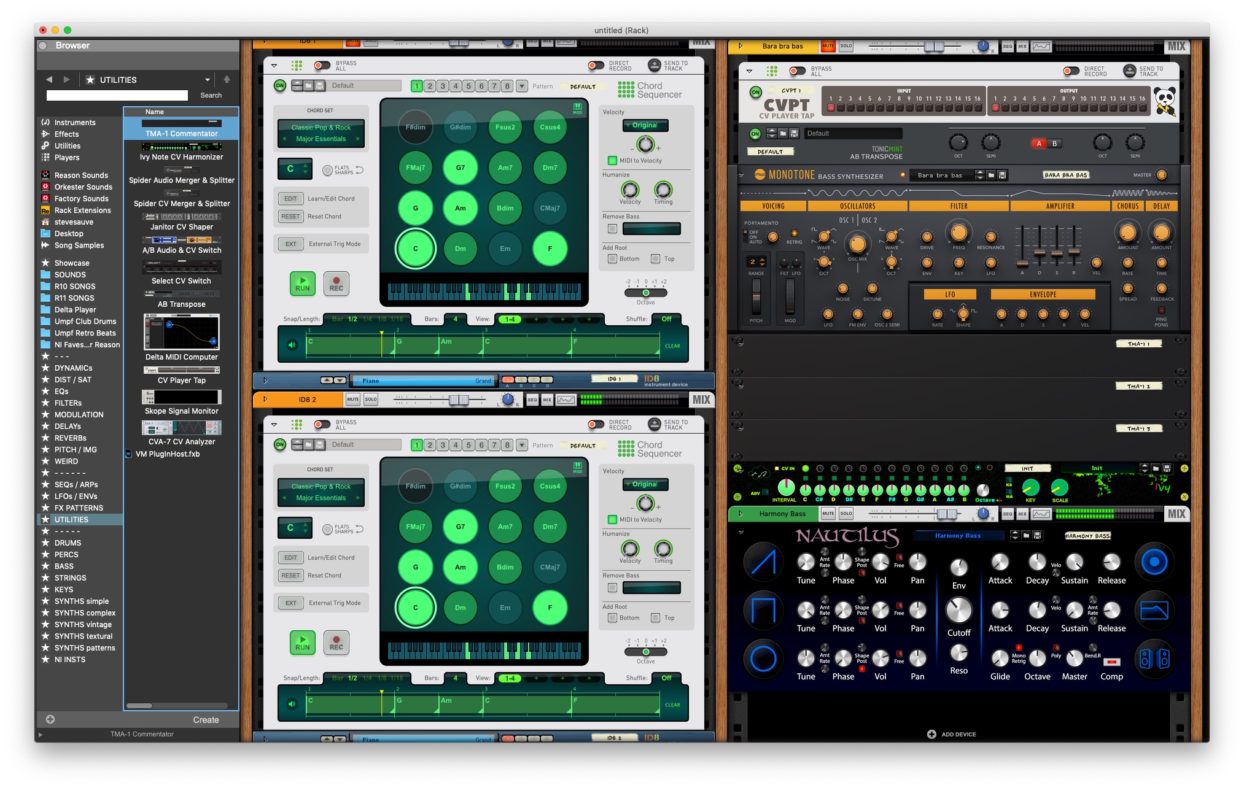Click the green dots grid icon on upper Chord Sequencer
The height and width of the screenshot is (788, 1244).
pos(297,65)
